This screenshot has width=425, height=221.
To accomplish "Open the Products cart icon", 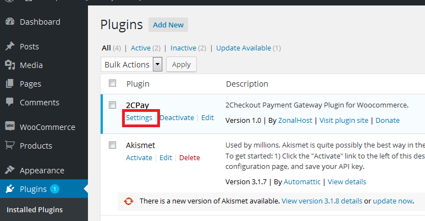I will click(x=10, y=145).
